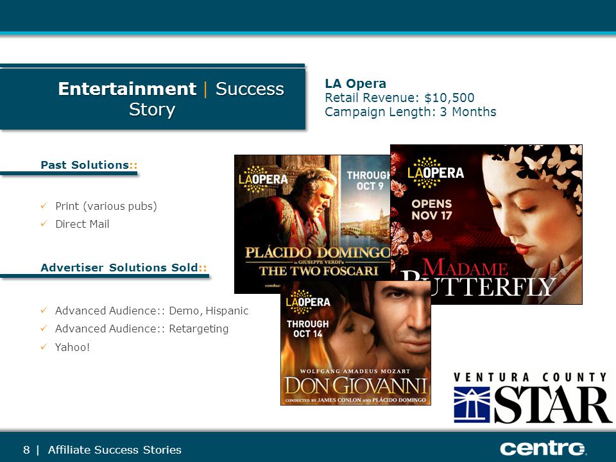Click 'THROUGH OCT 9' on Two Foscari ad
The height and width of the screenshot is (462, 616).
(370, 180)
